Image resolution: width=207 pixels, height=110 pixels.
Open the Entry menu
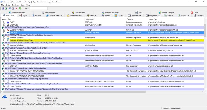(x=8, y=5)
